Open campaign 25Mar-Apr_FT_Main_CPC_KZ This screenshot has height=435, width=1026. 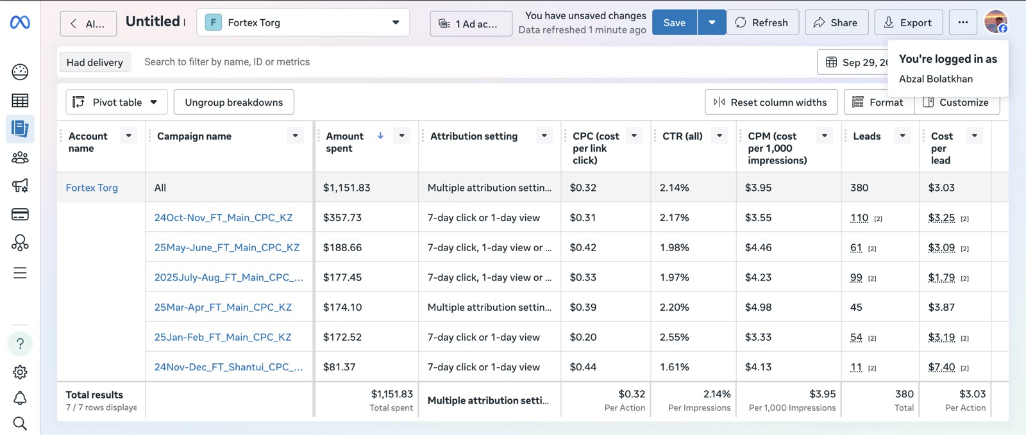pyautogui.click(x=223, y=308)
